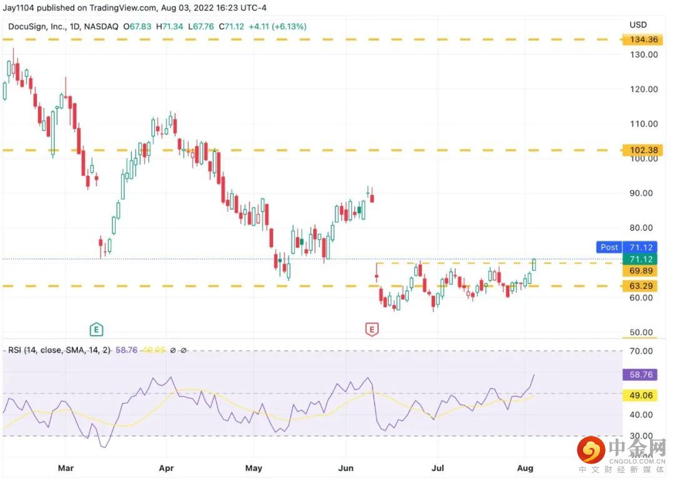Click the 69.89 yellow price label
The width and height of the screenshot is (675, 481).
point(641,271)
